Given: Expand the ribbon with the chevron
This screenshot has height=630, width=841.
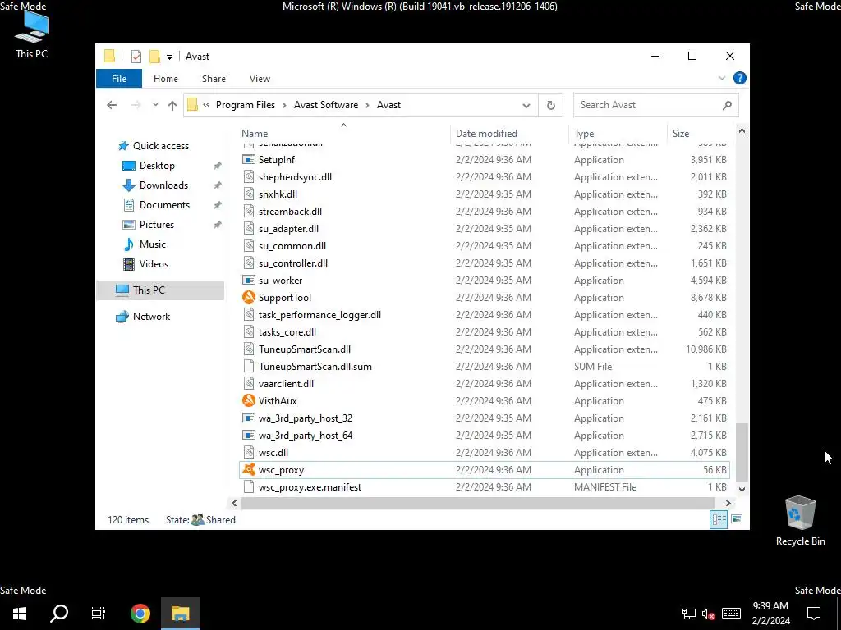Looking at the screenshot, I should tap(721, 78).
